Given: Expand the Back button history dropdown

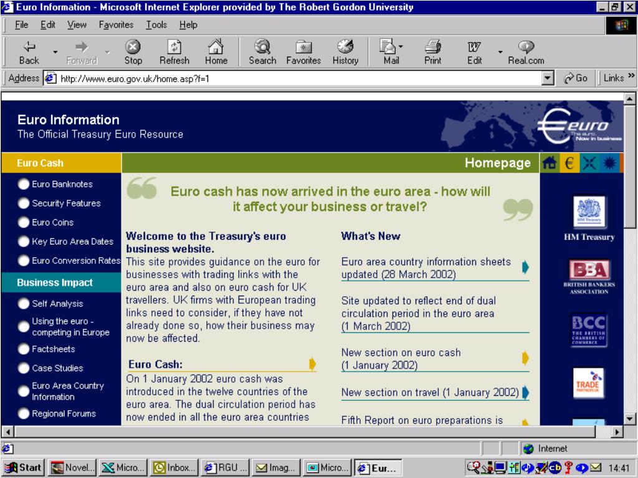Looking at the screenshot, I should (x=55, y=52).
